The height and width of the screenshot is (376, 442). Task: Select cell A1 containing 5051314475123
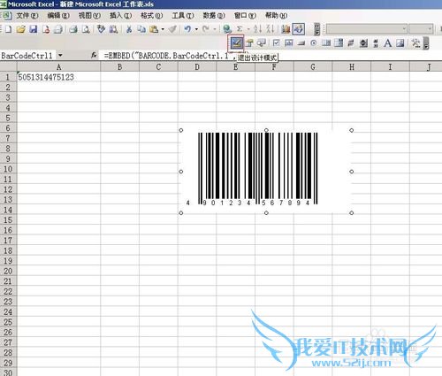[x=58, y=77]
